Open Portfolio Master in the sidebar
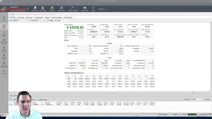 [x=4, y=57]
